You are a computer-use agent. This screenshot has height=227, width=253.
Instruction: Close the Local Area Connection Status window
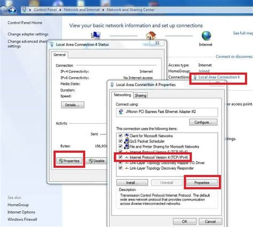157,43
